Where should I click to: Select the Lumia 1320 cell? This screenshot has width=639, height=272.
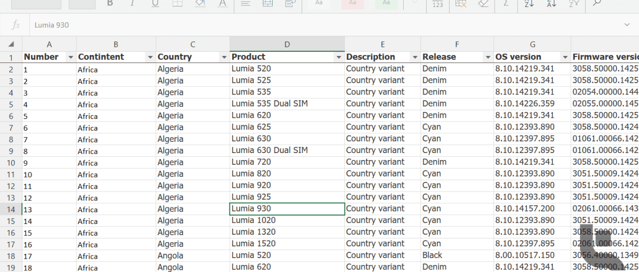pos(287,233)
